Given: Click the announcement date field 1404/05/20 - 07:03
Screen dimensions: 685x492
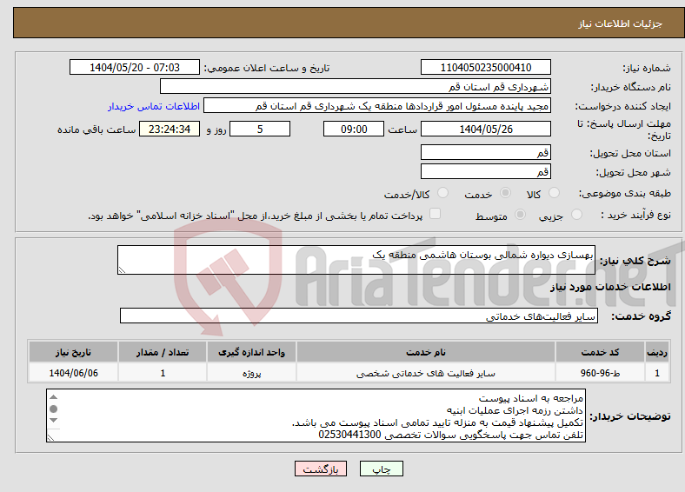Looking at the screenshot, I should coord(135,67).
